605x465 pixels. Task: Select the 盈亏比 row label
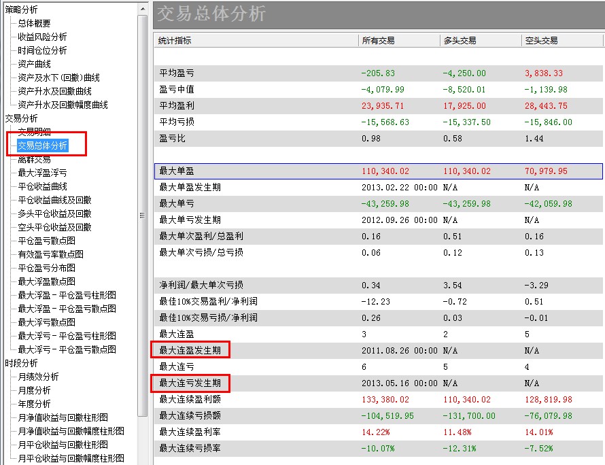[x=173, y=138]
